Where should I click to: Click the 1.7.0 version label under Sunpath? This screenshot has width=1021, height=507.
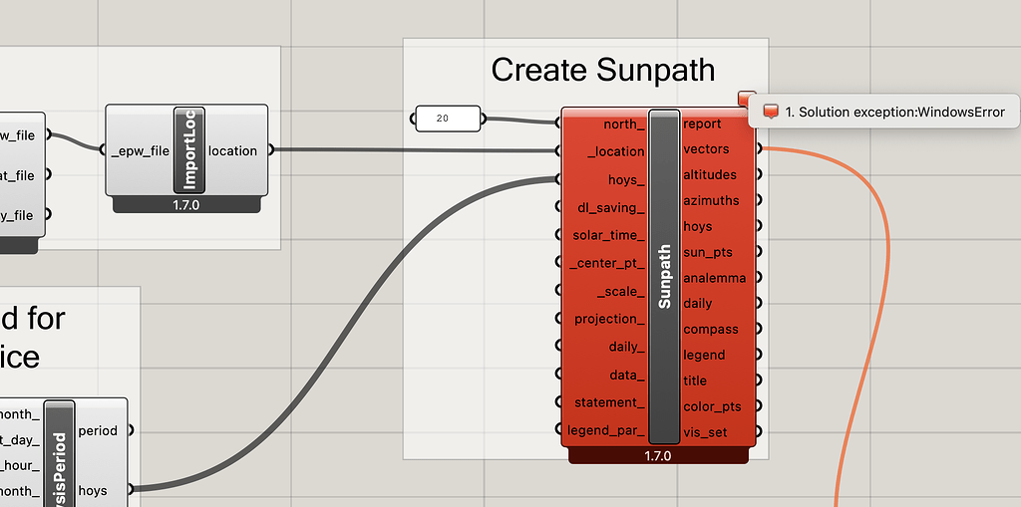[x=658, y=455]
